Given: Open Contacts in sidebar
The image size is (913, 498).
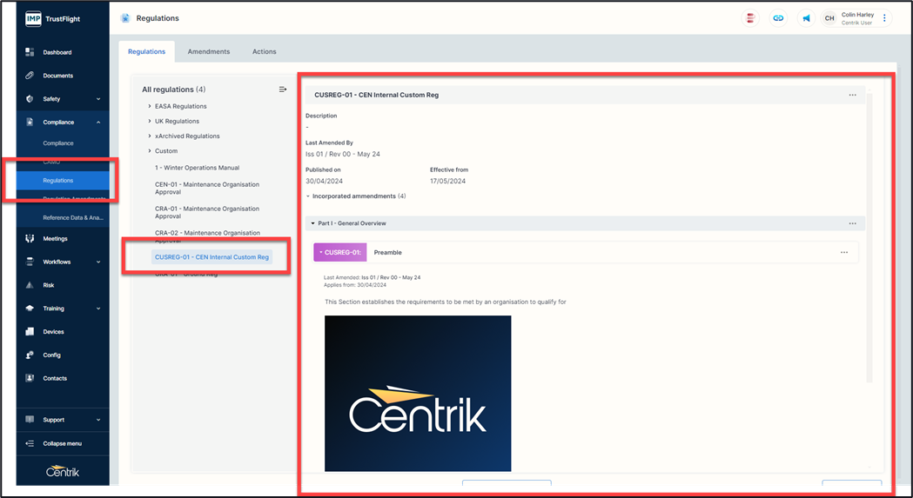Looking at the screenshot, I should coord(55,378).
